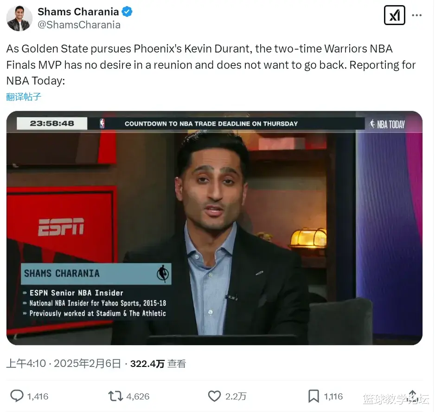The image size is (435, 412).
Task: Open the Grok xAI icon
Action: (394, 15)
